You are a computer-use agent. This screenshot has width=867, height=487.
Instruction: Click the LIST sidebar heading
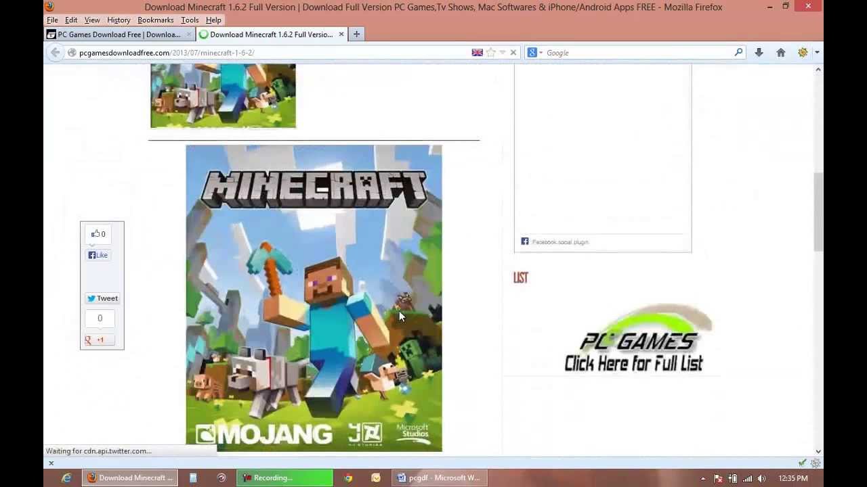[520, 278]
